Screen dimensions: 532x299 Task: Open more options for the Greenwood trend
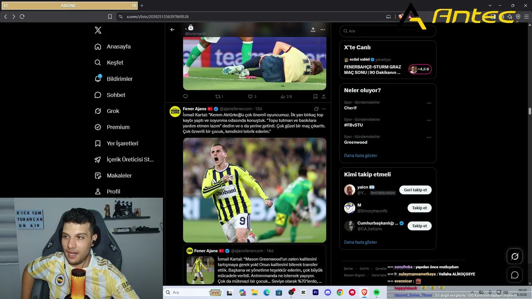(429, 137)
